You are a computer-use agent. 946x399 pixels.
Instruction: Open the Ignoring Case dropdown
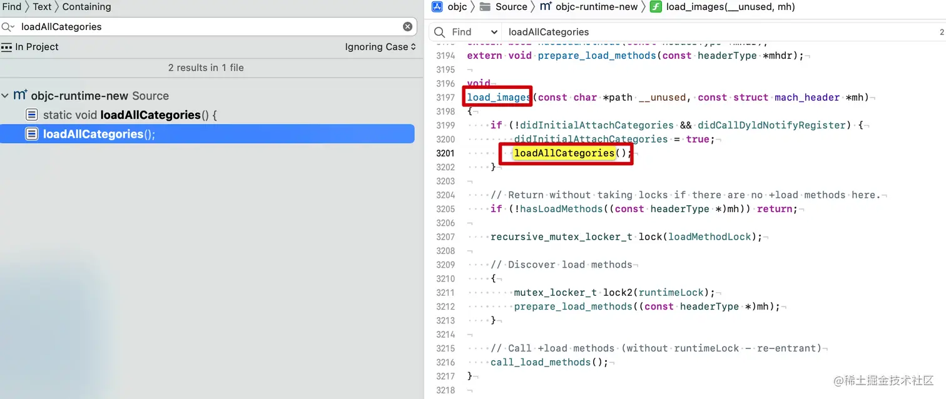click(x=380, y=47)
